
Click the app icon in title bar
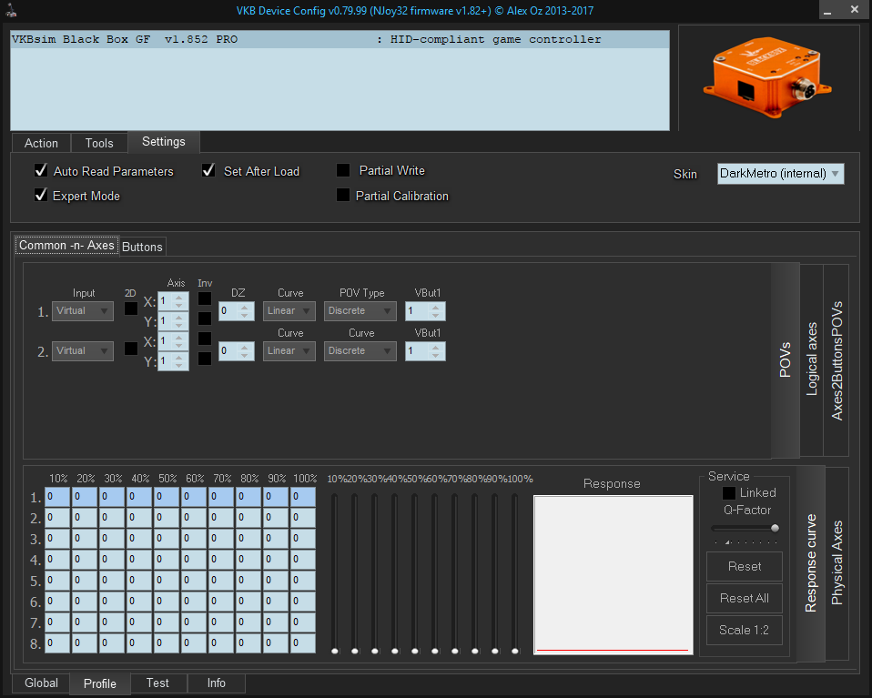(x=12, y=10)
